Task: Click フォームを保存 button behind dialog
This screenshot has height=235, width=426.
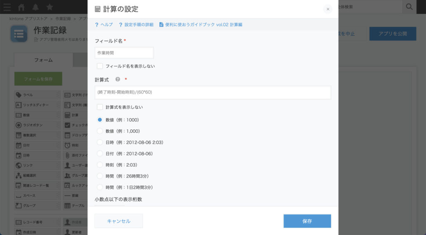Action: 38,79
